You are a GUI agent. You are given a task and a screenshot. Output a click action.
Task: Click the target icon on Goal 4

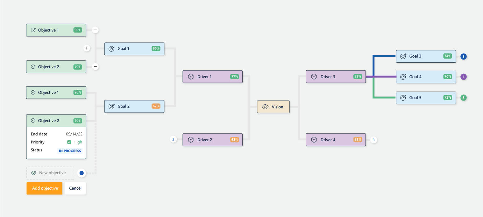coord(403,77)
